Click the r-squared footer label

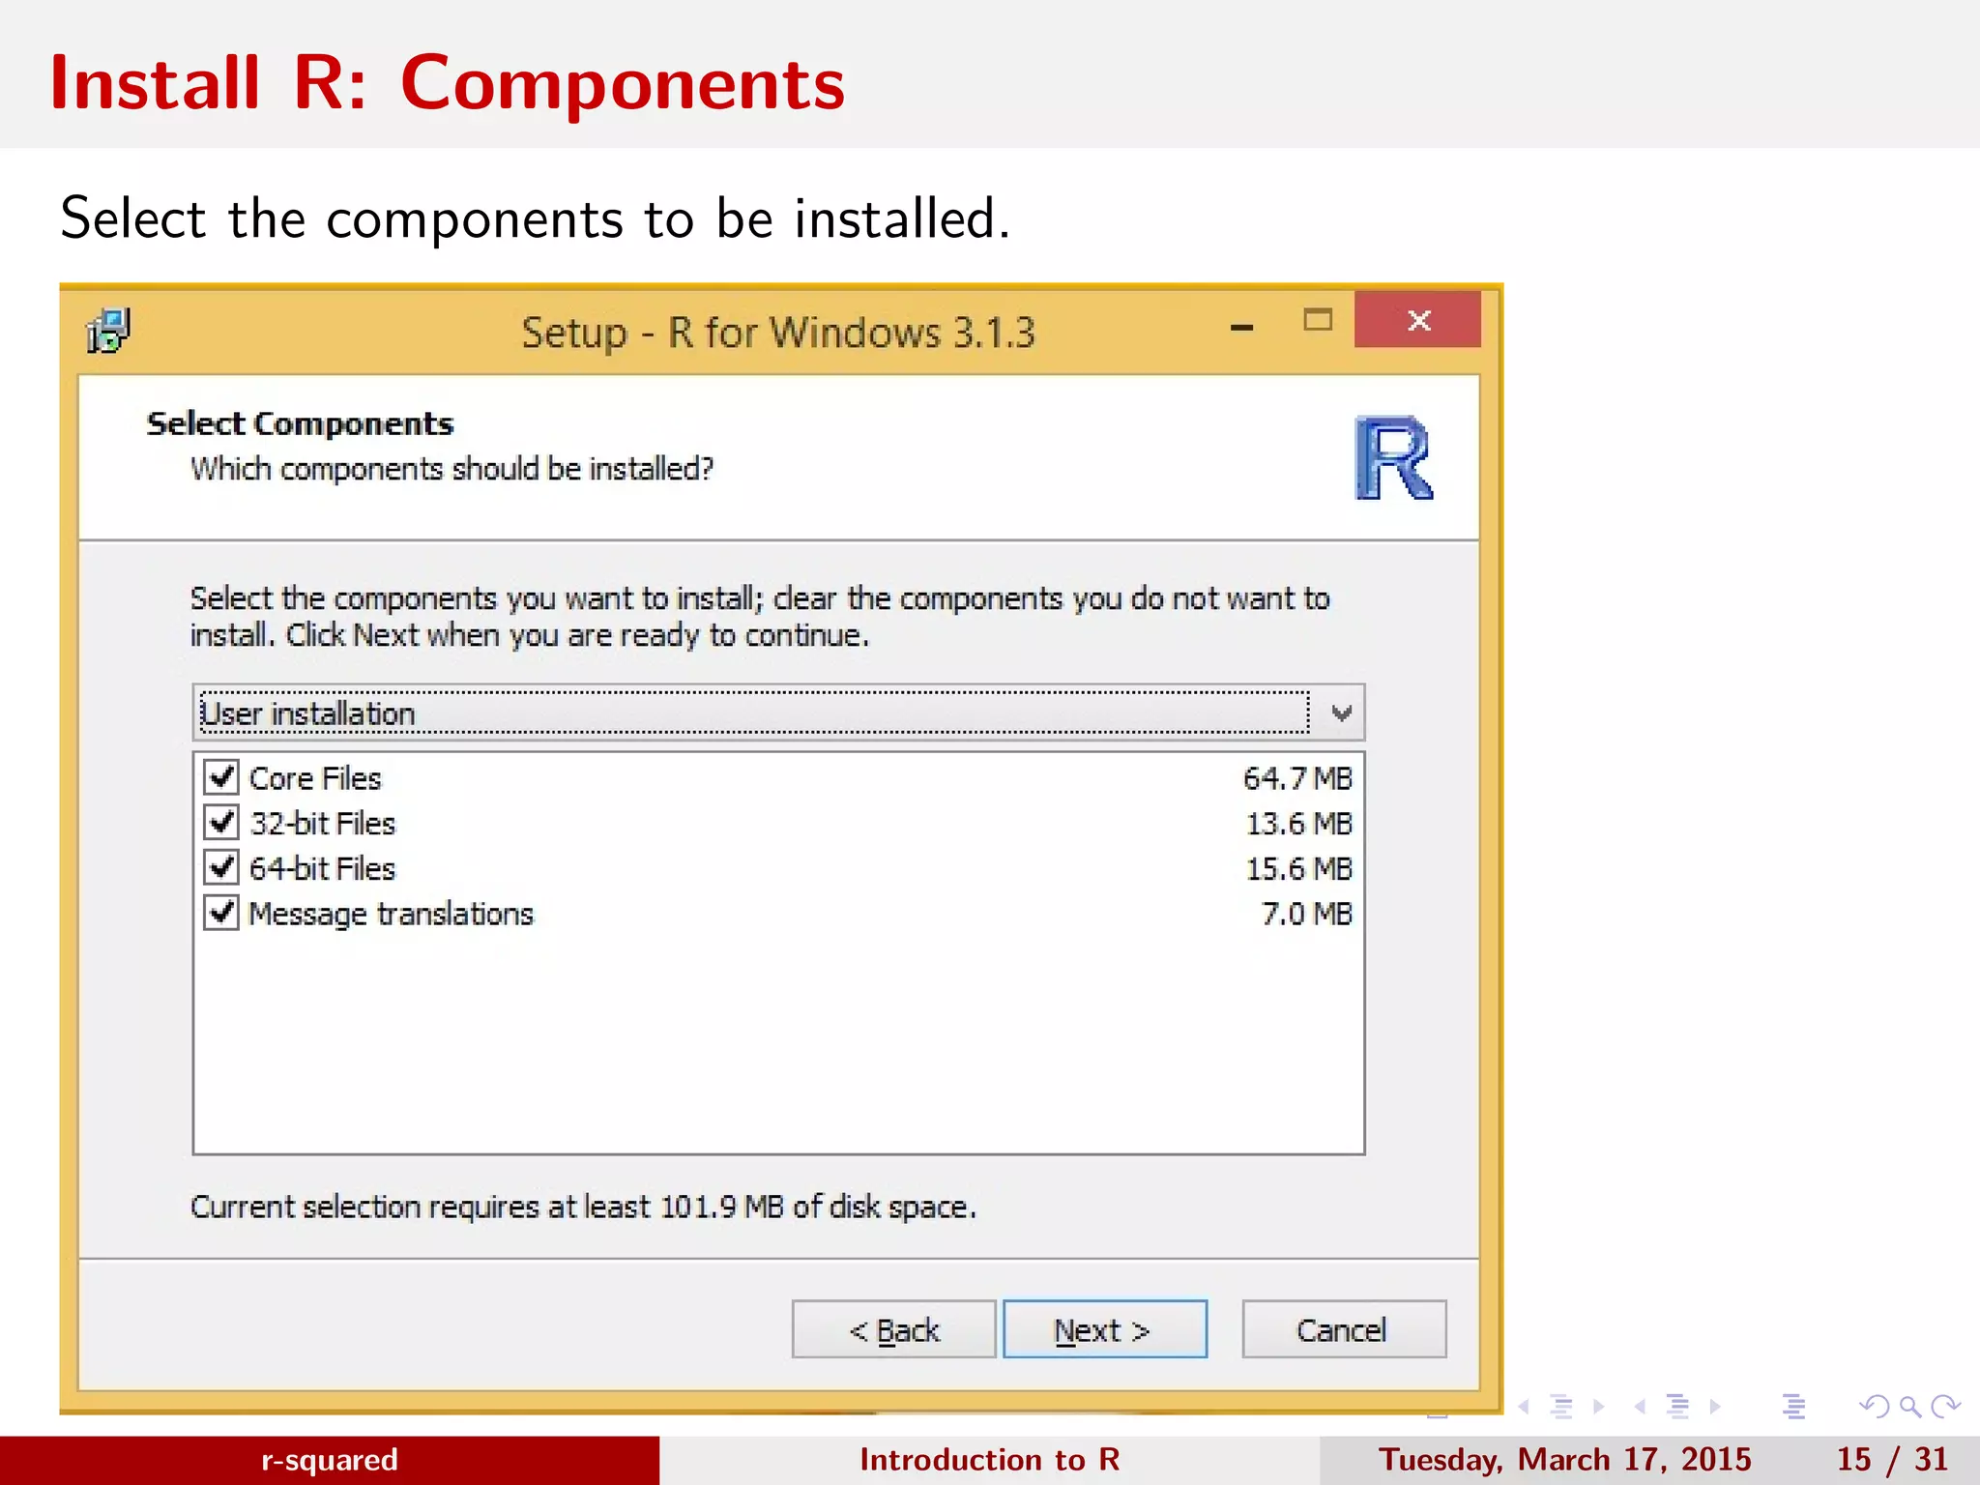point(330,1460)
